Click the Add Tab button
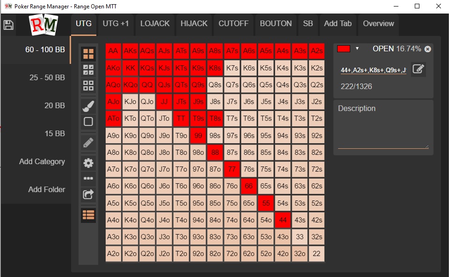The height and width of the screenshot is (277, 469). (x=338, y=24)
